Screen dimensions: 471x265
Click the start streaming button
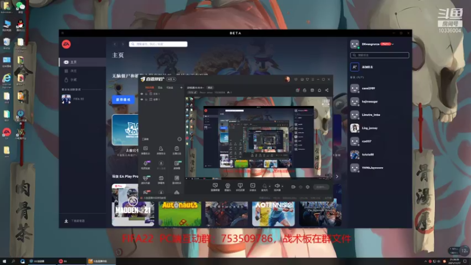point(321,187)
